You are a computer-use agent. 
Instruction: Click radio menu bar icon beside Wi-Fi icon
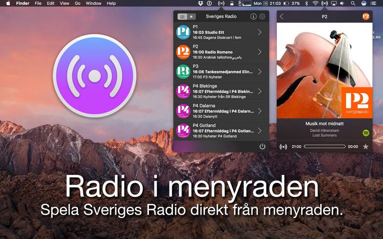tap(325, 3)
